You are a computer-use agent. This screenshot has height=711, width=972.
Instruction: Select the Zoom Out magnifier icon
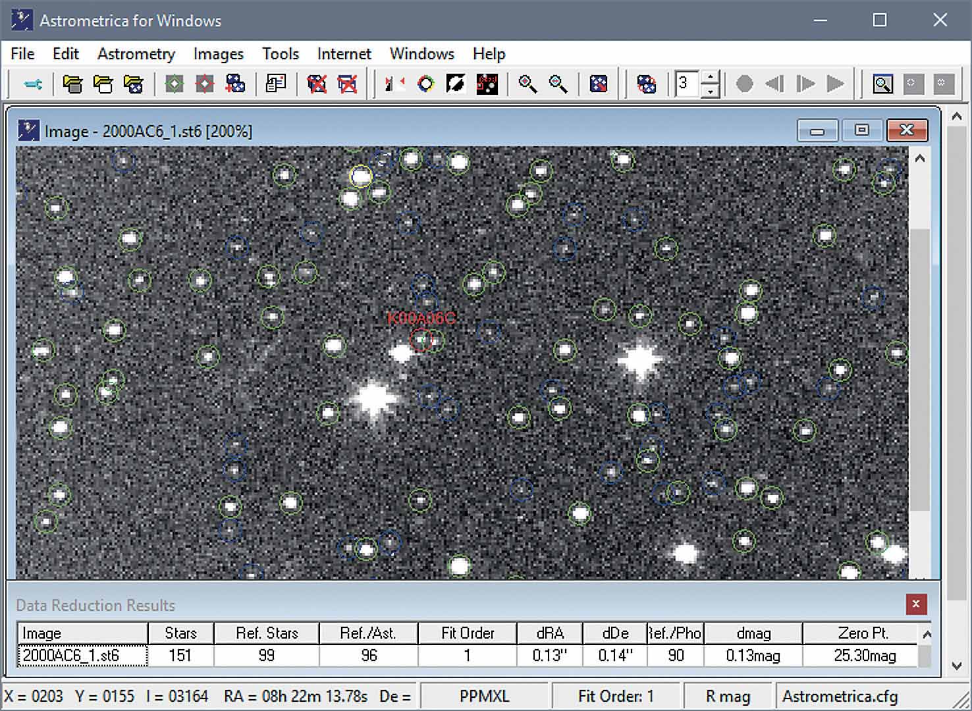pos(558,84)
